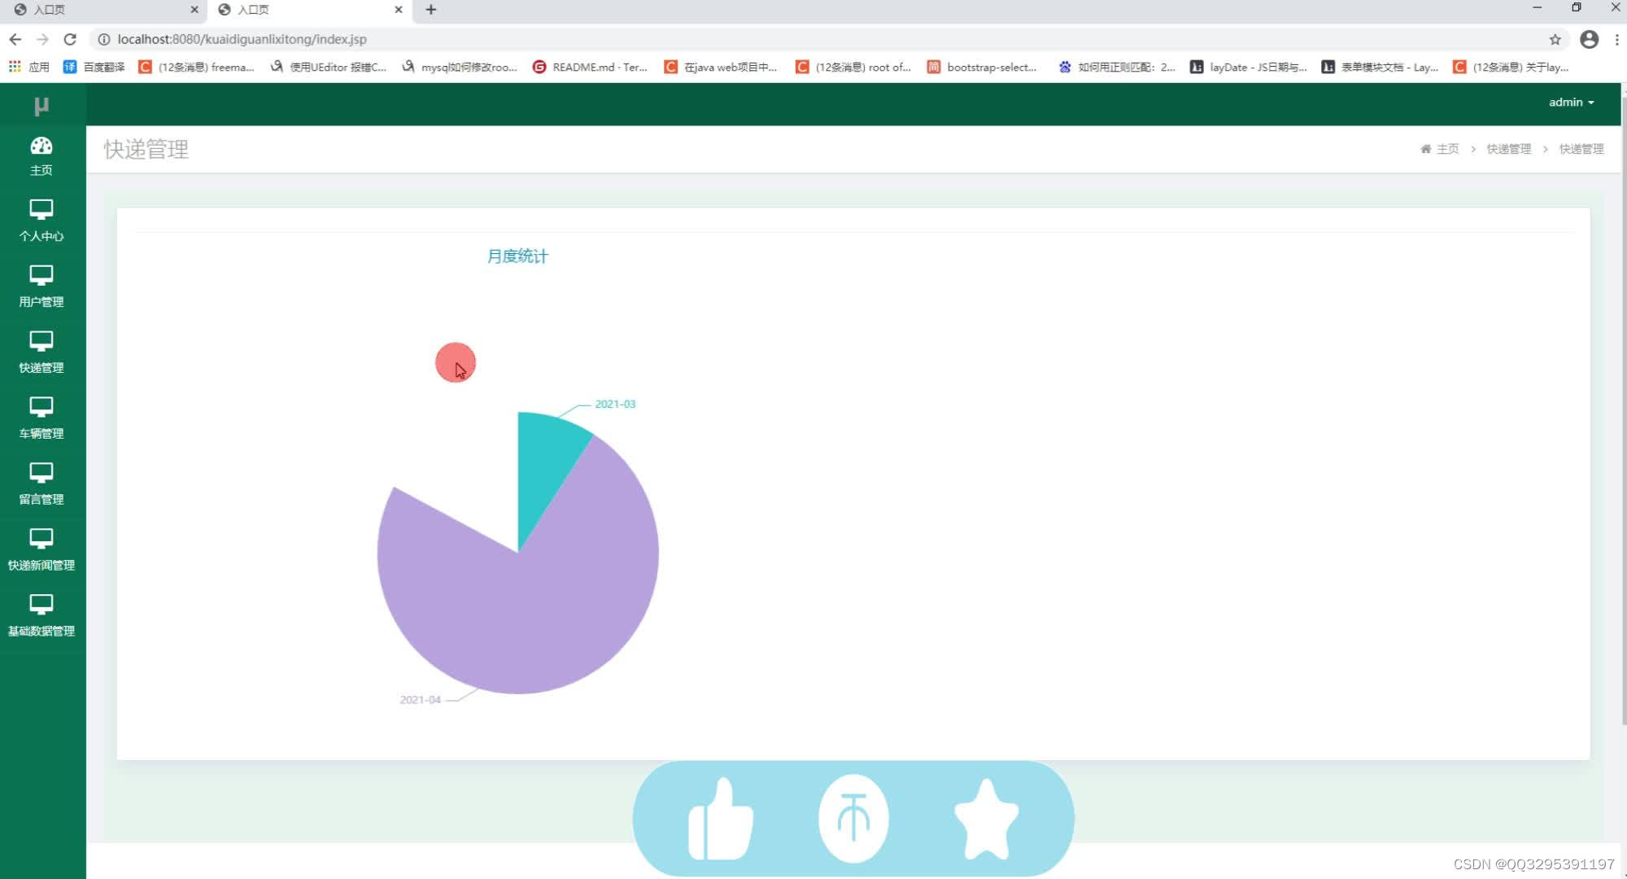The width and height of the screenshot is (1627, 879).
Task: Open a new browser tab
Action: click(431, 10)
